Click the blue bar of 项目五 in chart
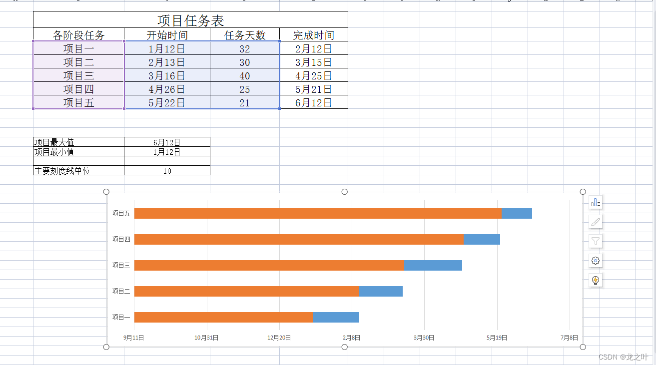Image resolution: width=656 pixels, height=365 pixels. click(x=517, y=213)
